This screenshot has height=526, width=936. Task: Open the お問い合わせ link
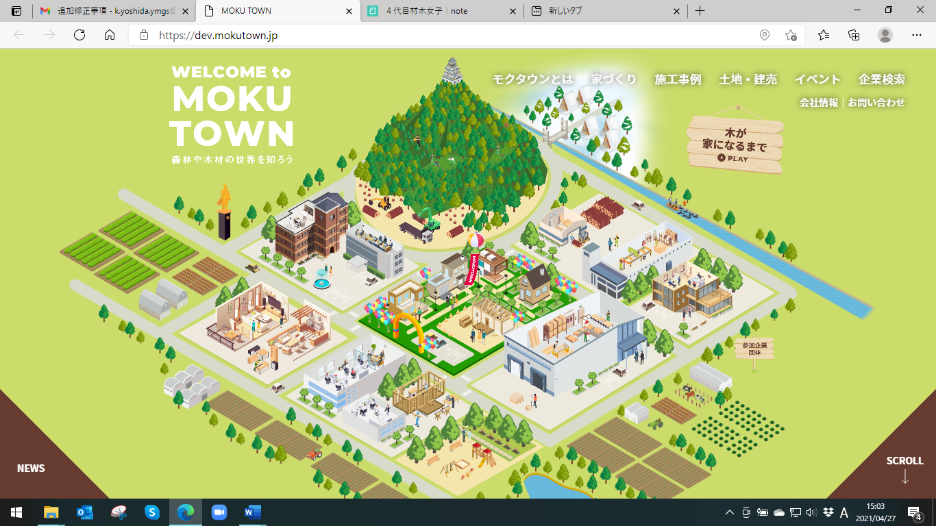click(x=876, y=103)
